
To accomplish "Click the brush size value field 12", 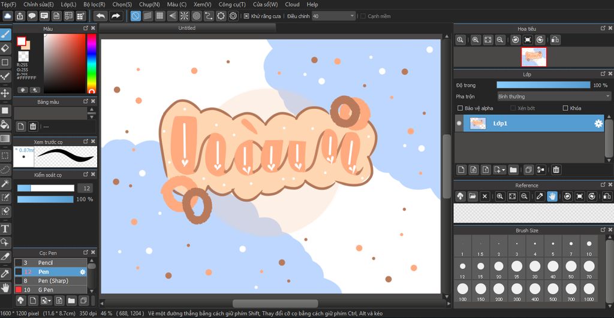I will (x=86, y=188).
